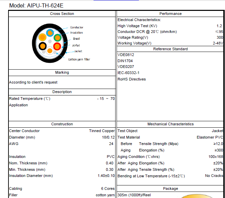Click the white-insulated core at the bottom
225x198 pixels.
(49, 51)
